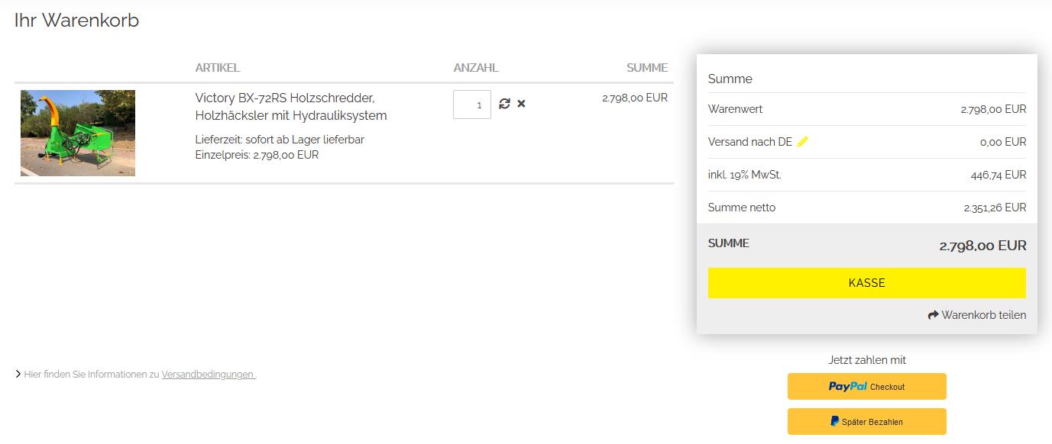This screenshot has height=444, width=1052.
Task: Click the Ihr Warenkorb page heading
Action: point(76,21)
